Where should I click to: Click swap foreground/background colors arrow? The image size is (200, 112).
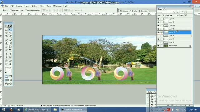point(10,68)
